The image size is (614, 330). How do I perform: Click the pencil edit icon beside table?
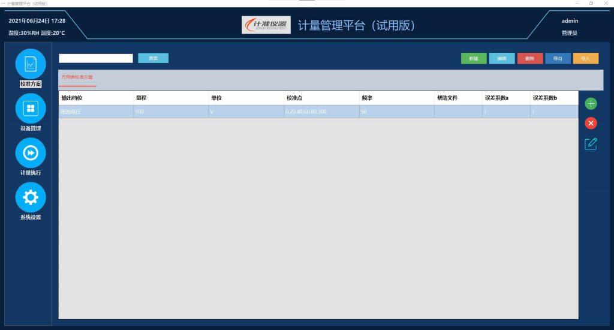click(591, 144)
